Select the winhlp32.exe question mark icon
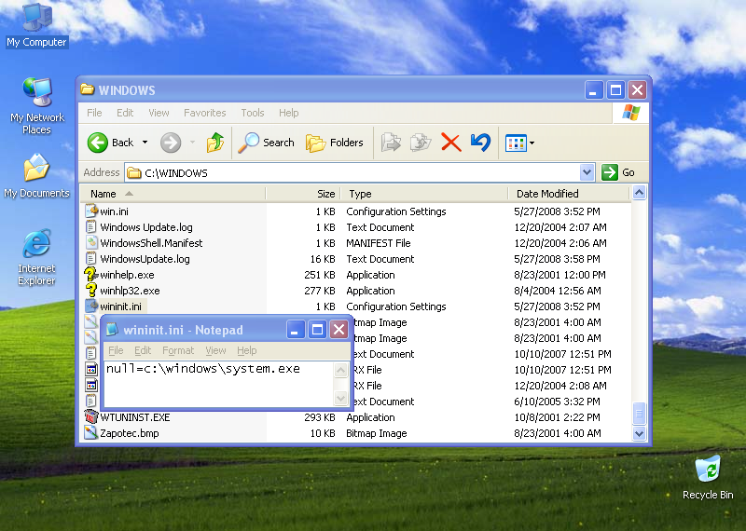This screenshot has width=746, height=531. [x=91, y=290]
